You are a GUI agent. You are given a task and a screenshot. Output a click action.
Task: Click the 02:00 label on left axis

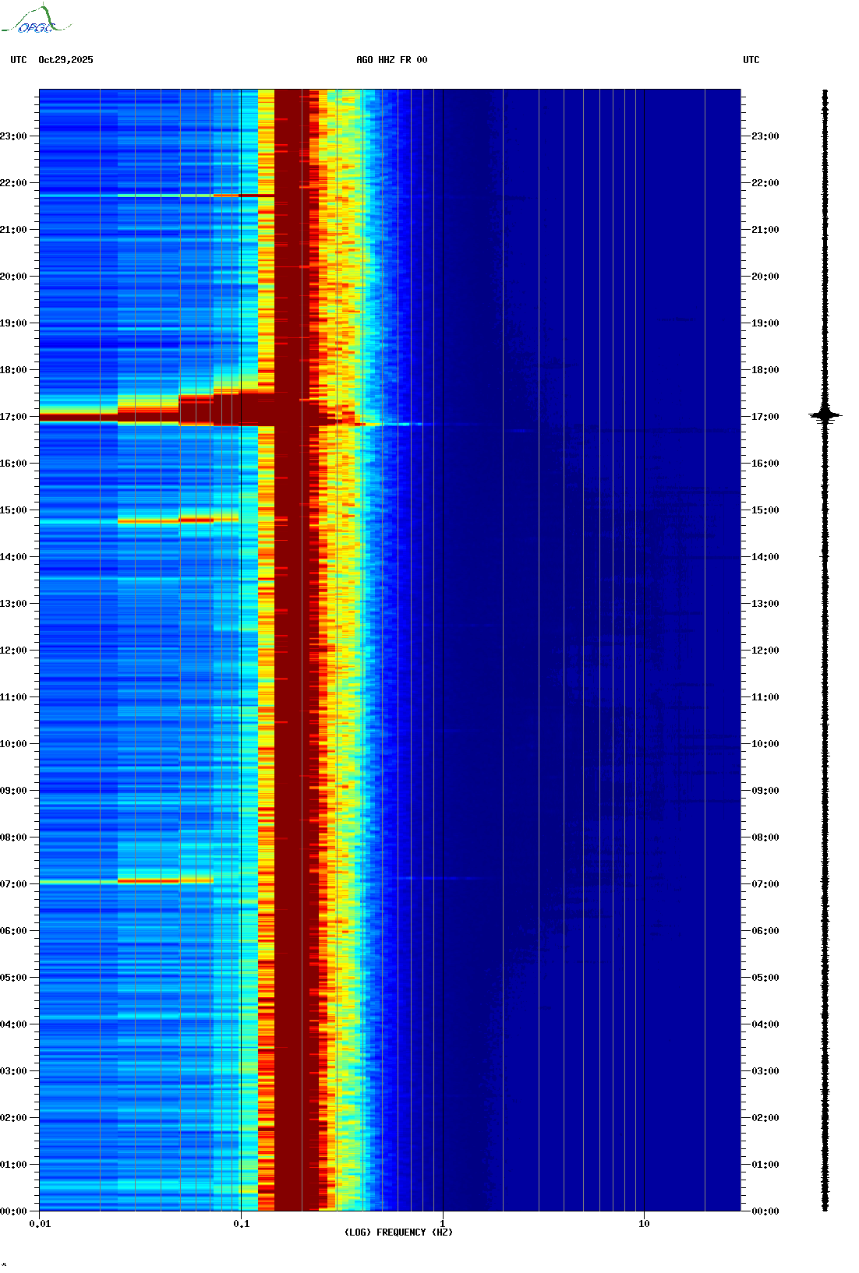click(x=13, y=1118)
